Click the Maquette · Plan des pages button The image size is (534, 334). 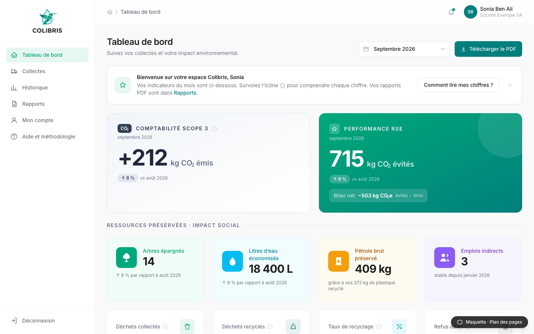click(x=489, y=322)
